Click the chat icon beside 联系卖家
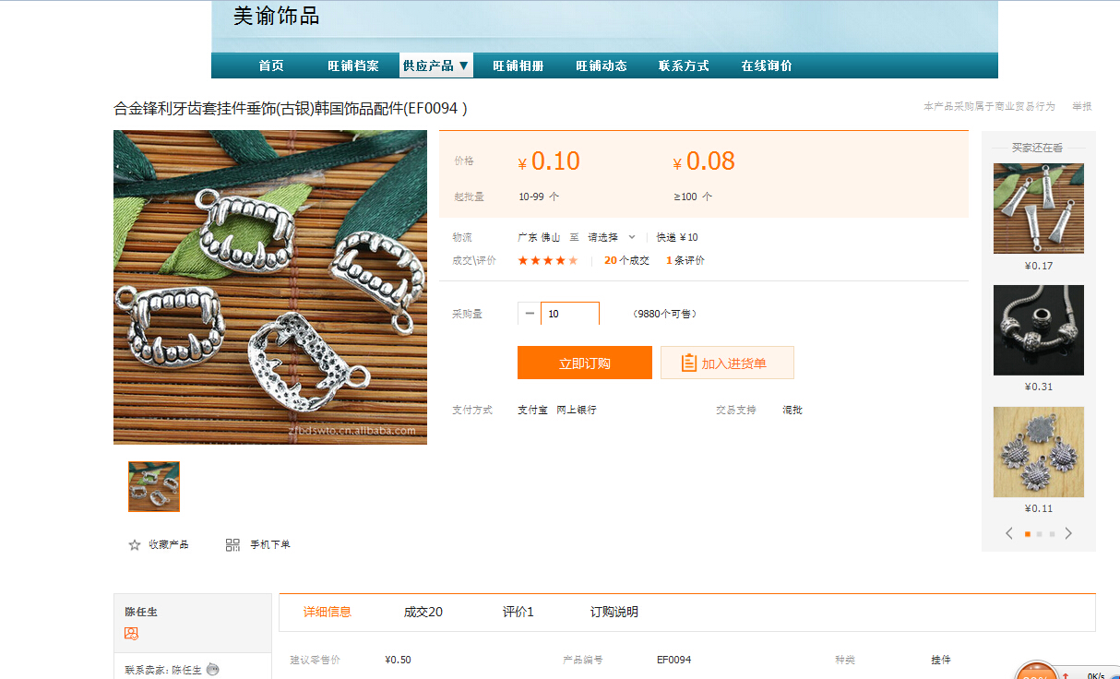Image resolution: width=1120 pixels, height=679 pixels. coord(213,670)
